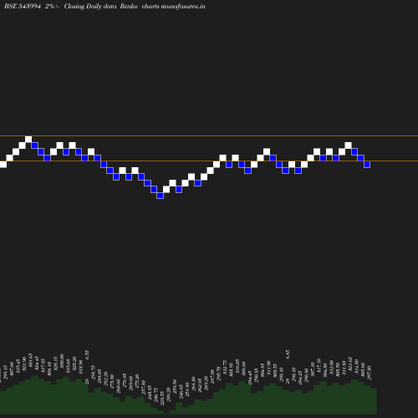Select the highest white Renko brick
The image size is (418, 418).
coord(28,139)
